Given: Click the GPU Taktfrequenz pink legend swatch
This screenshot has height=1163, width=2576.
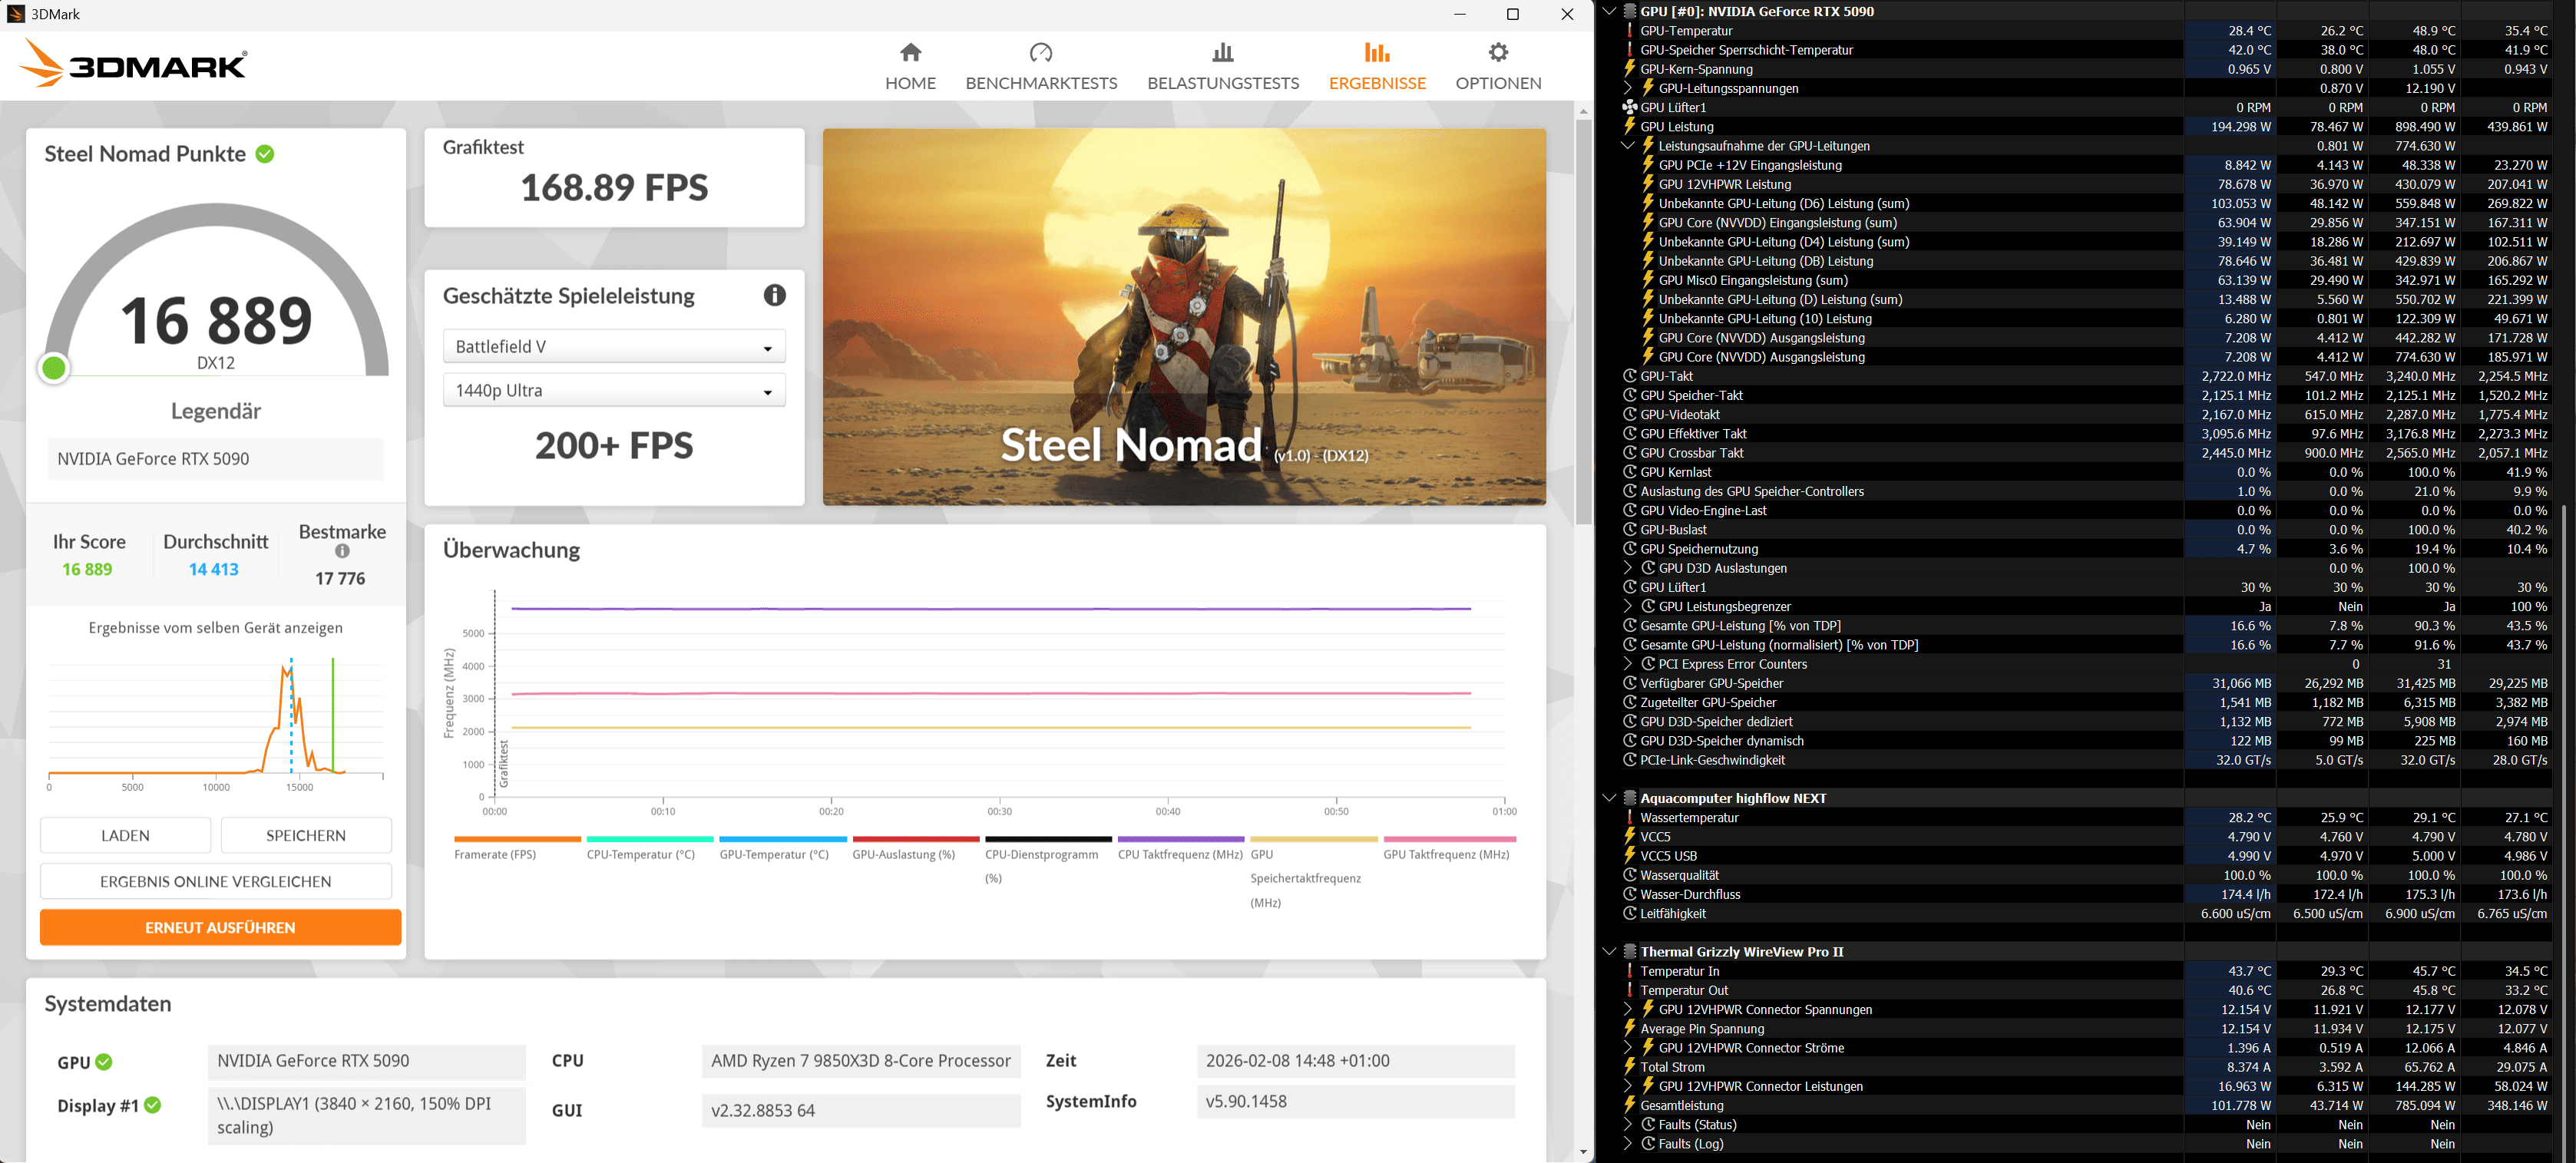Looking at the screenshot, I should point(1449,839).
